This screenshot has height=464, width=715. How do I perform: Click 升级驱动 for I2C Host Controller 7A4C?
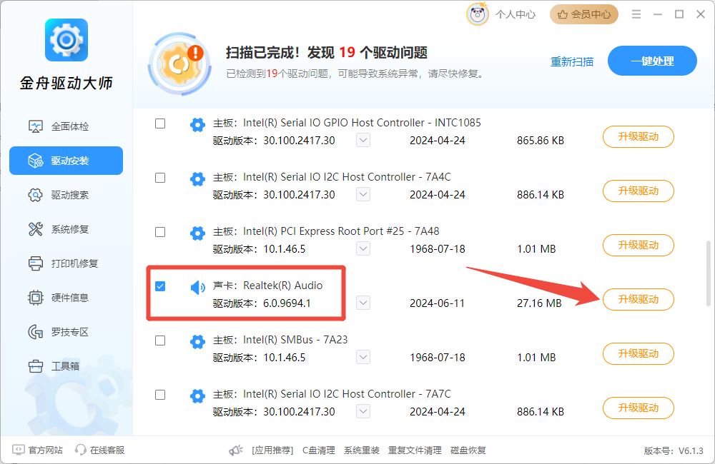pyautogui.click(x=638, y=191)
